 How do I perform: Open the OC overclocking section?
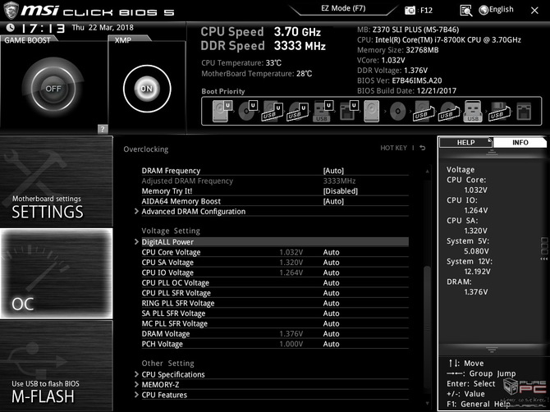[57, 273]
